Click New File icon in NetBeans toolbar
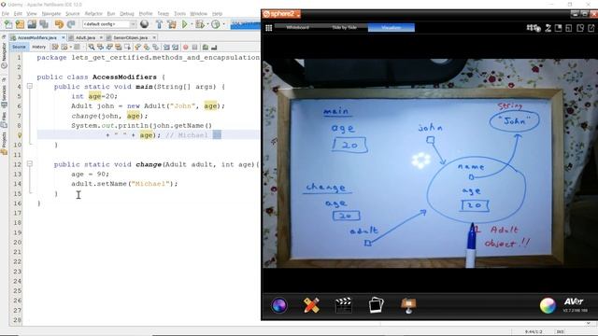This screenshot has height=336, width=598. coord(8,24)
